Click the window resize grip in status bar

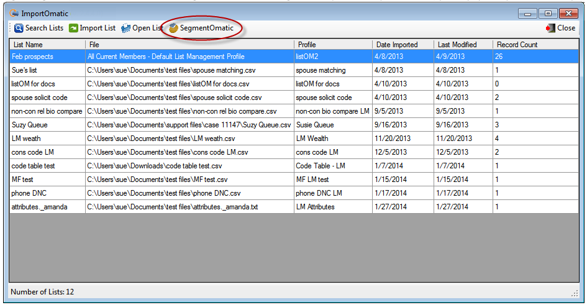click(575, 294)
